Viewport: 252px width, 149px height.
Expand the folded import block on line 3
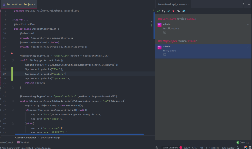coord(13,20)
